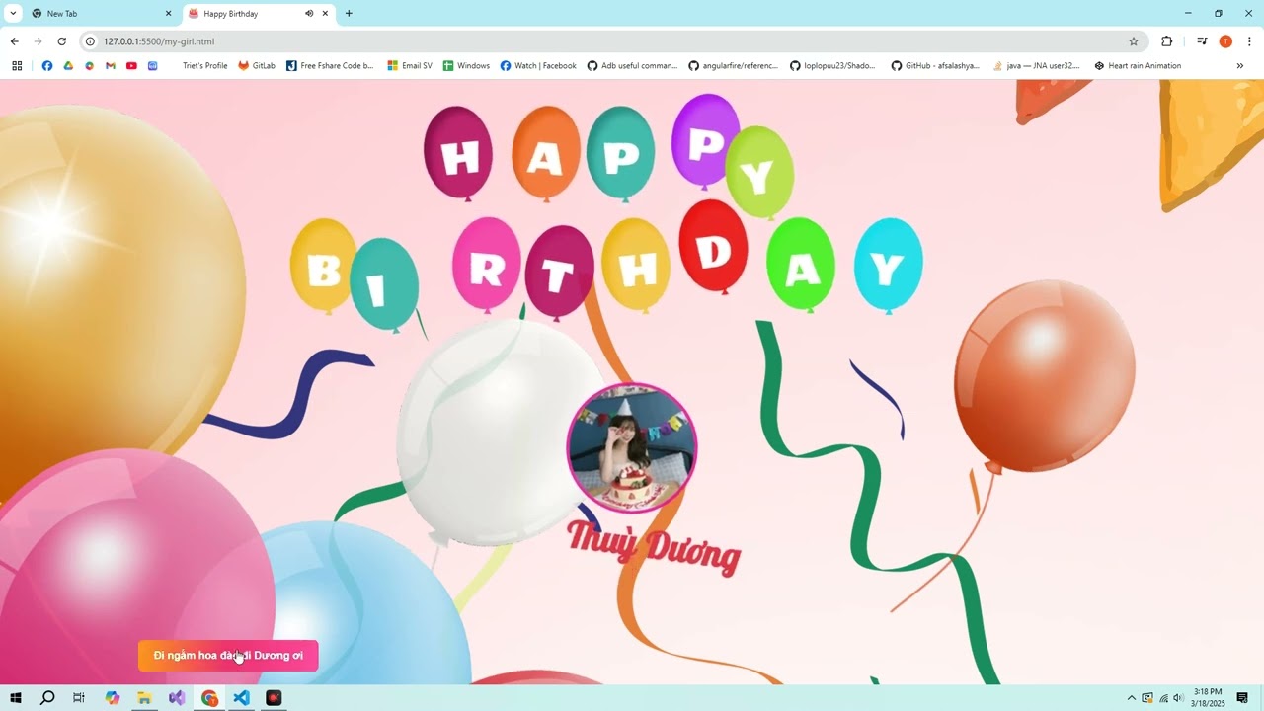Reload the birthday page
Image resolution: width=1264 pixels, height=711 pixels.
[x=61, y=41]
